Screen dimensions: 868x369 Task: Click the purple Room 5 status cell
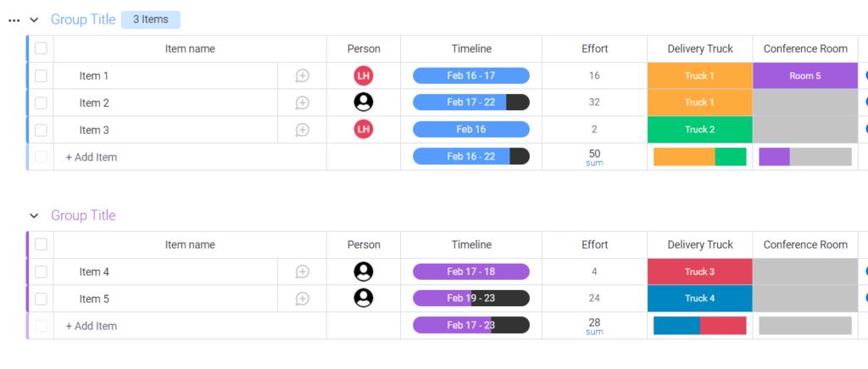805,75
